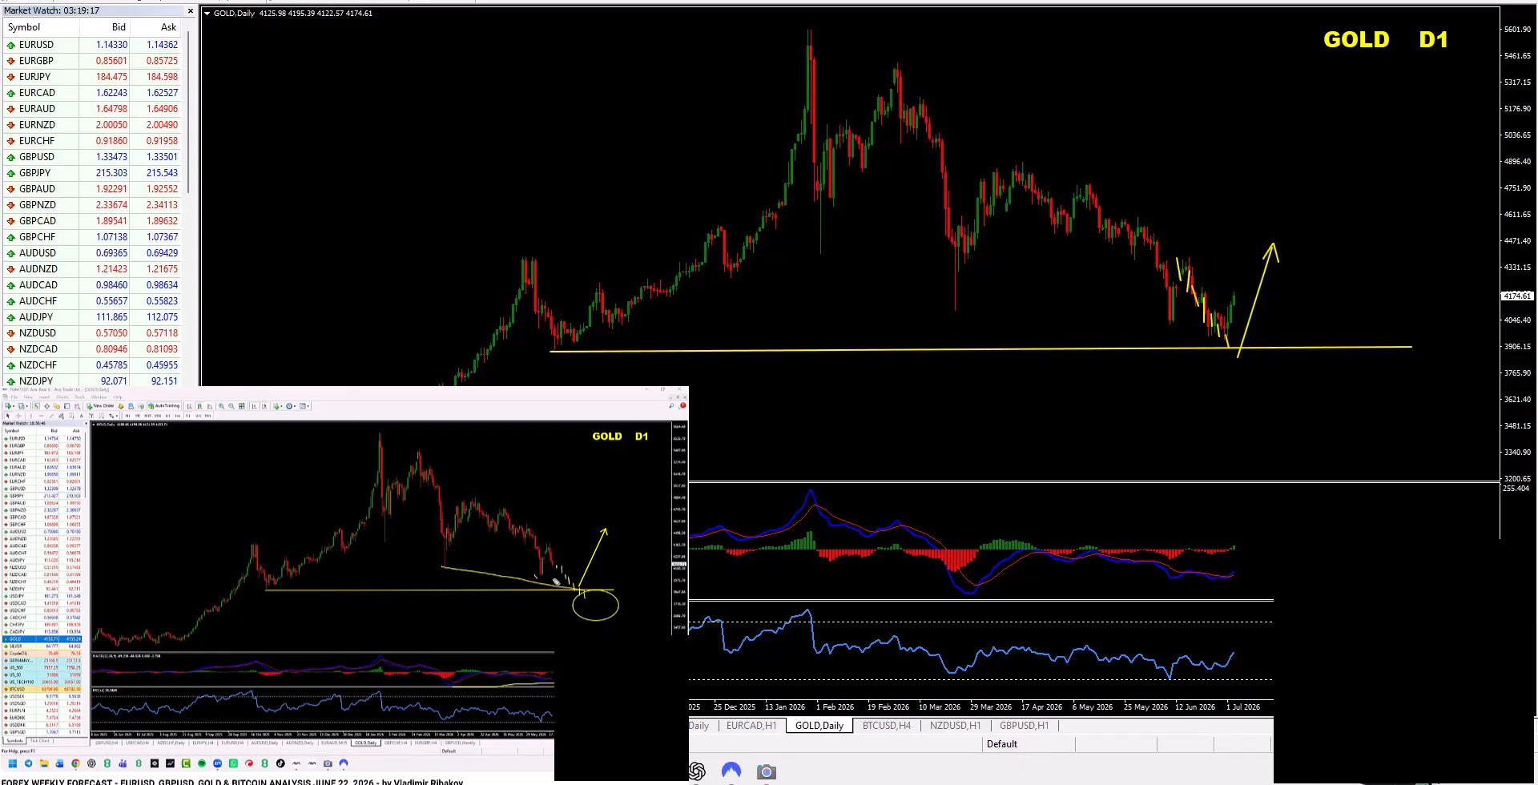Viewport: 1538px width, 785px height.
Task: Open Google Chrome from the taskbar
Action: [75, 763]
